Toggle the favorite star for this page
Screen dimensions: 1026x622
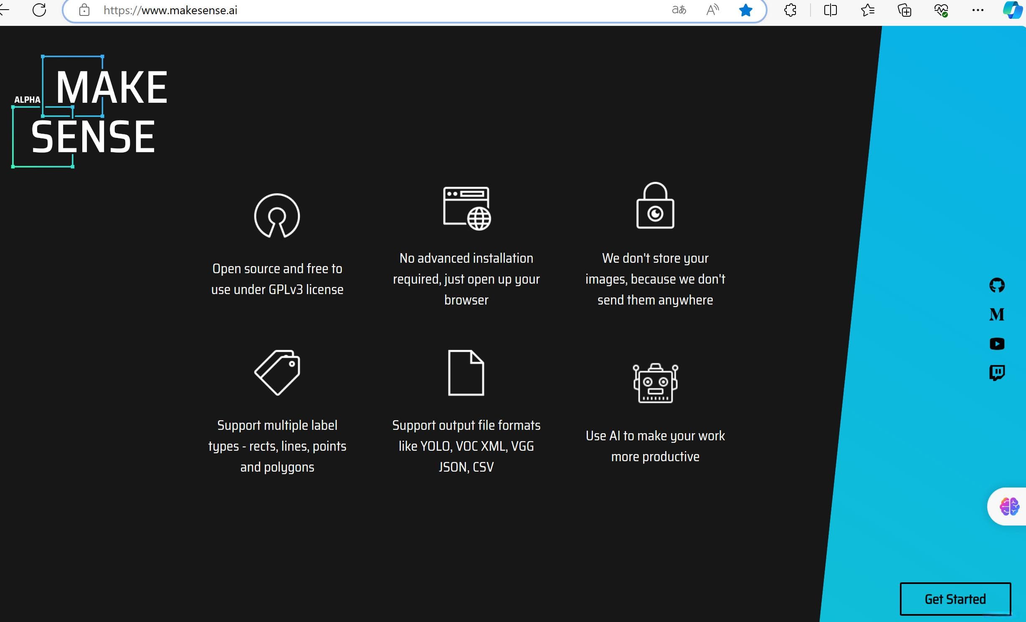tap(745, 10)
